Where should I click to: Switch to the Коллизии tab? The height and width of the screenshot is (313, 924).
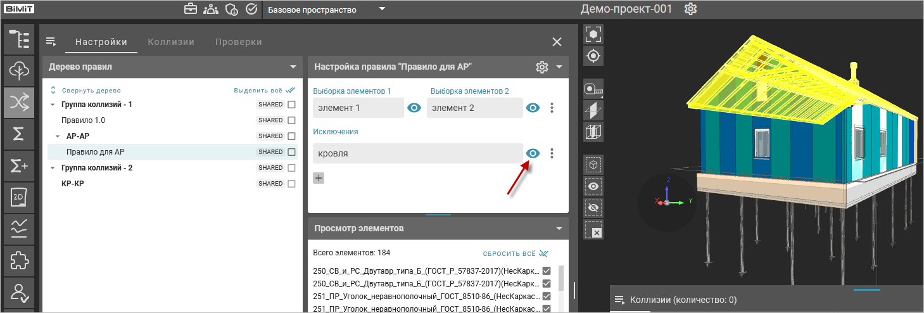pyautogui.click(x=171, y=42)
